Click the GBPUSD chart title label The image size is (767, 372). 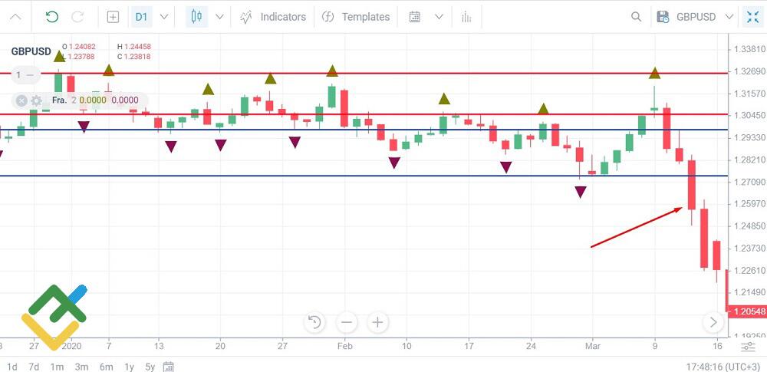pos(31,51)
